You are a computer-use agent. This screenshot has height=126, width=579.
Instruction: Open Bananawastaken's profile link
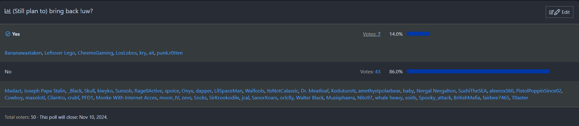(23, 53)
